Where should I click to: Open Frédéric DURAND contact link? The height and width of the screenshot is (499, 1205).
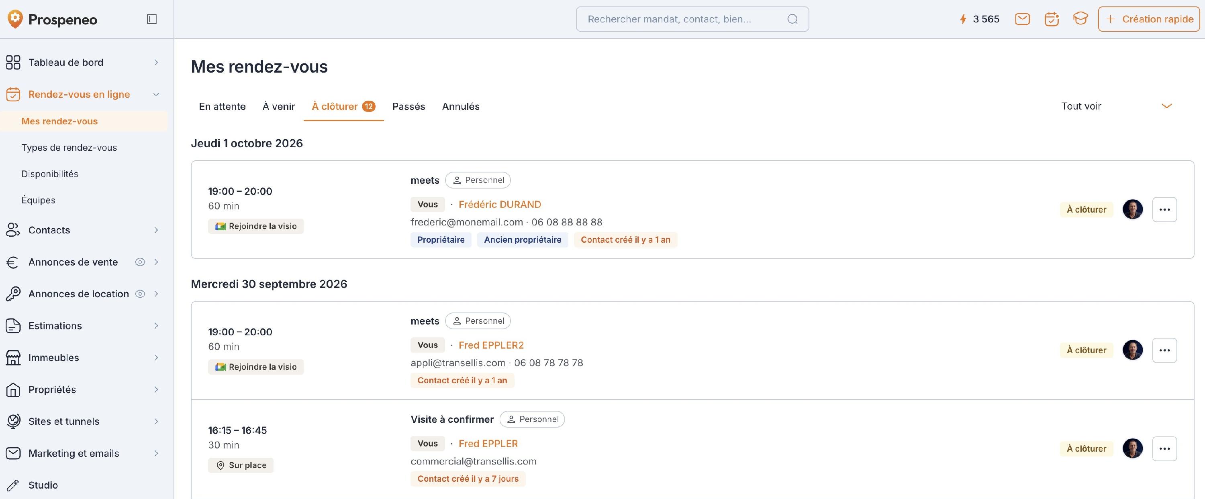click(500, 204)
